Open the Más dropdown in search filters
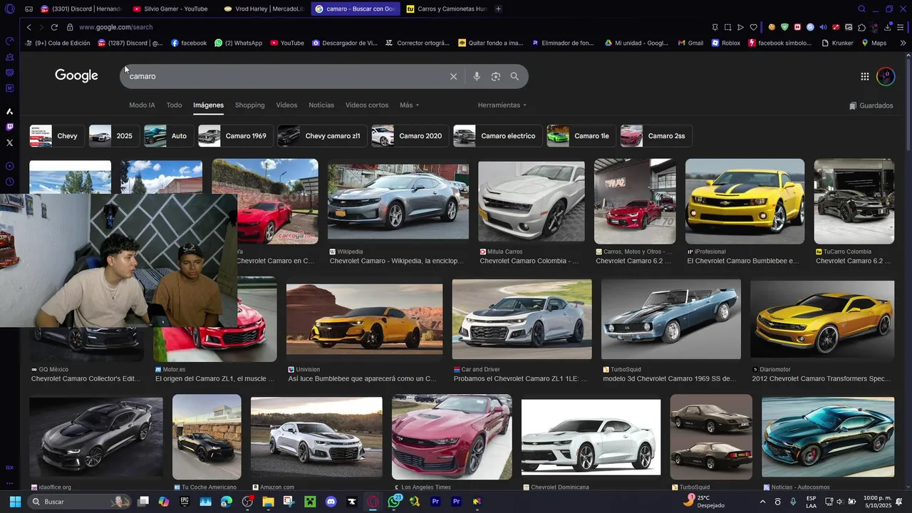The width and height of the screenshot is (912, 513). click(x=409, y=105)
